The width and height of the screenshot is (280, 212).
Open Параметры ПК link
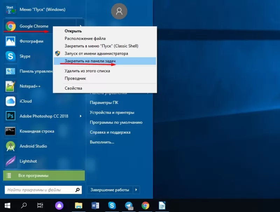(104, 103)
